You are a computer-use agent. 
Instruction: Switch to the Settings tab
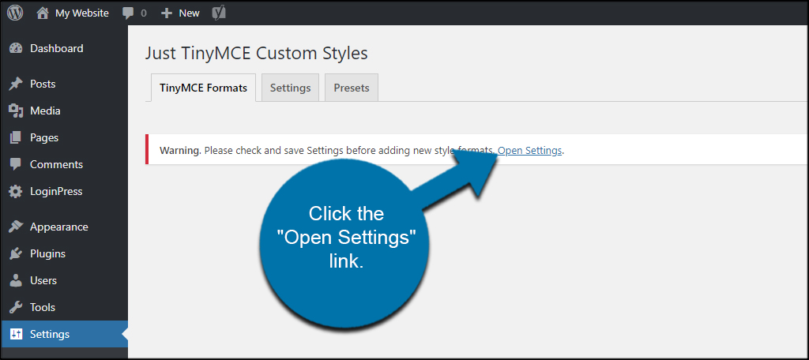tap(291, 88)
